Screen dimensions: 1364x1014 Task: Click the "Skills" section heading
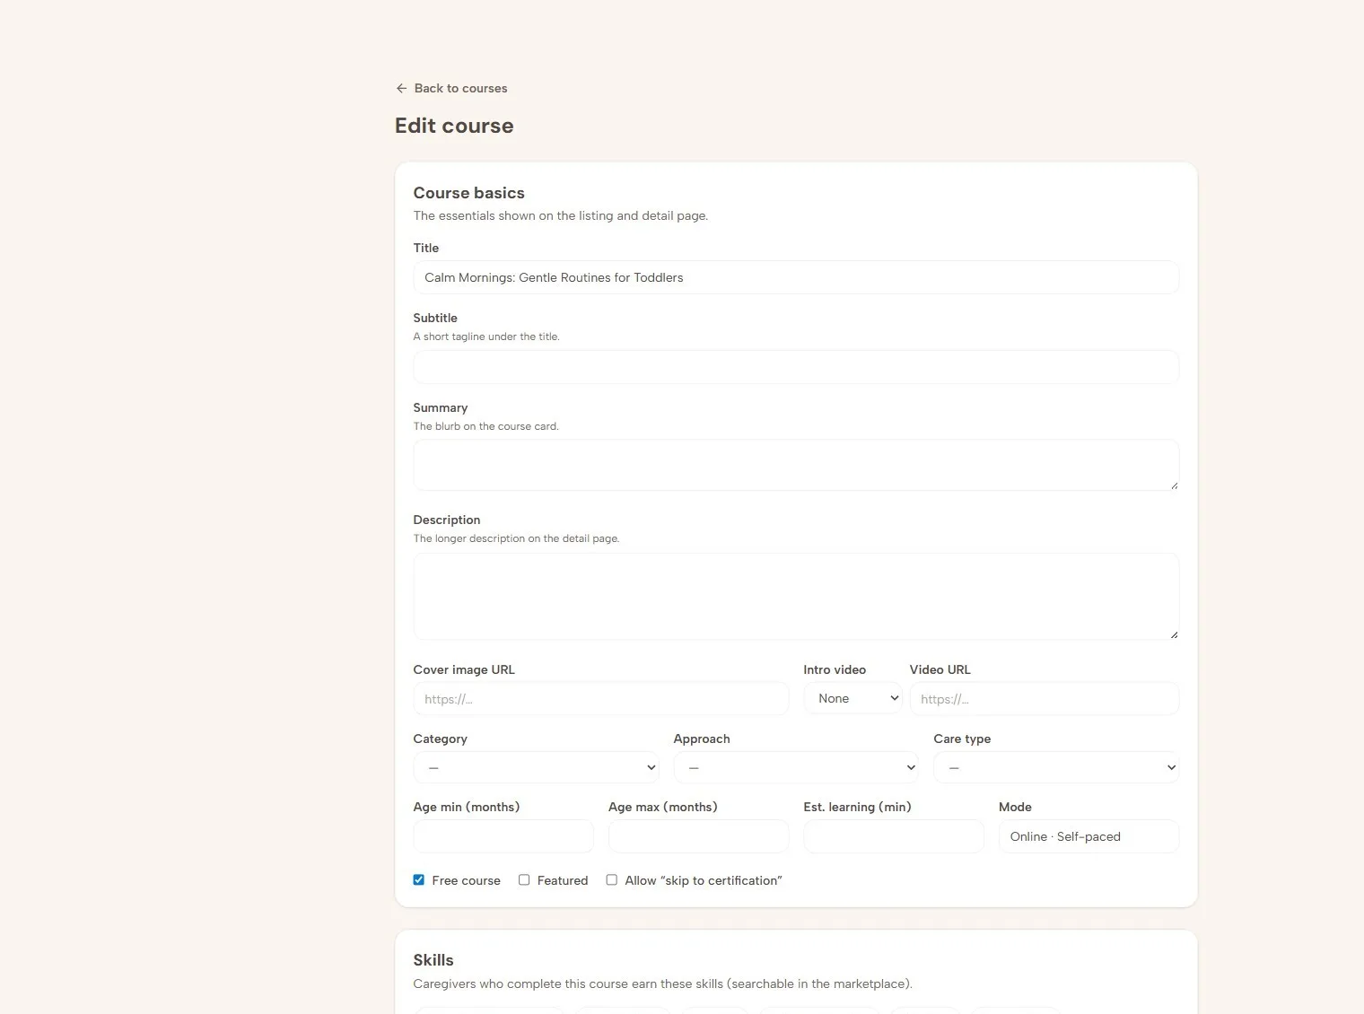(433, 960)
